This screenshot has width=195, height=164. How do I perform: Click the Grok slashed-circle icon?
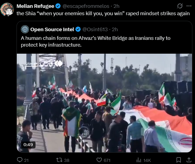coord(180,6)
